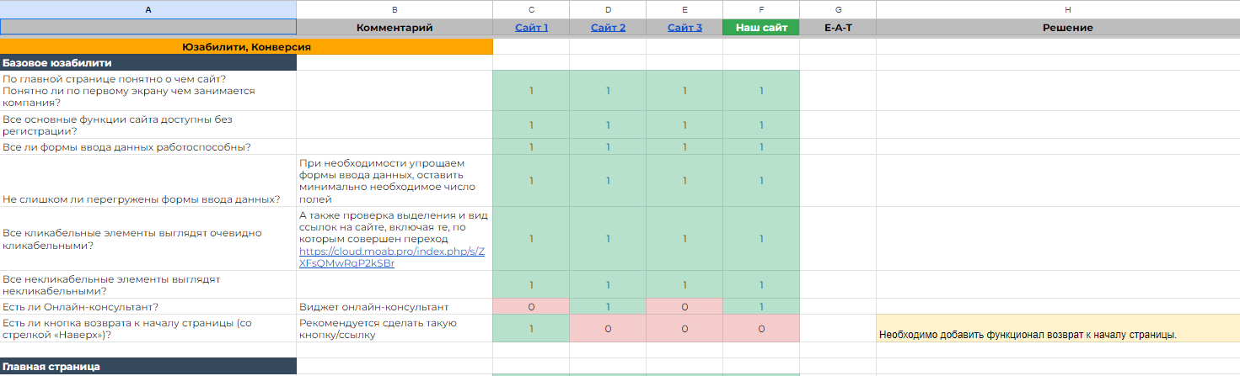Select the 'Все основные функции сайта доступны' row text
Screen dimensions: 1240x376
click(148, 125)
